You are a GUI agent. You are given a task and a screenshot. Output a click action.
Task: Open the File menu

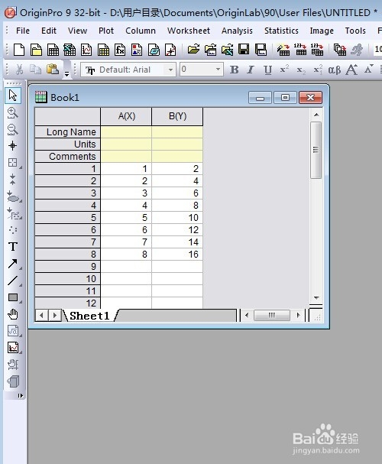[x=23, y=31]
